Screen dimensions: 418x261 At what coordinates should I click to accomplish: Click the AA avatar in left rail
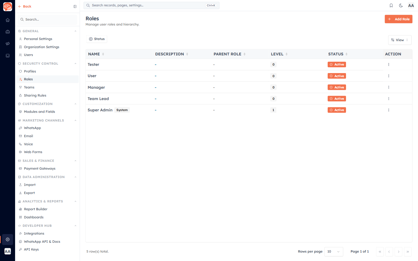point(8,251)
